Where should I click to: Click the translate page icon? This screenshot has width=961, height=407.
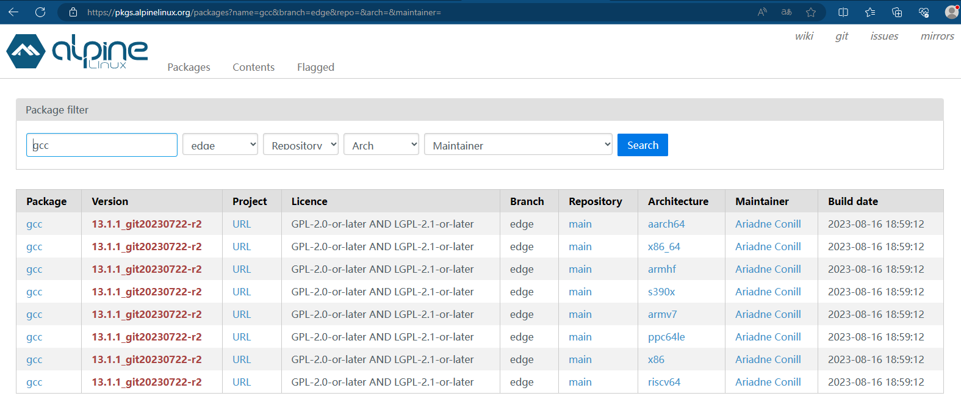point(786,12)
